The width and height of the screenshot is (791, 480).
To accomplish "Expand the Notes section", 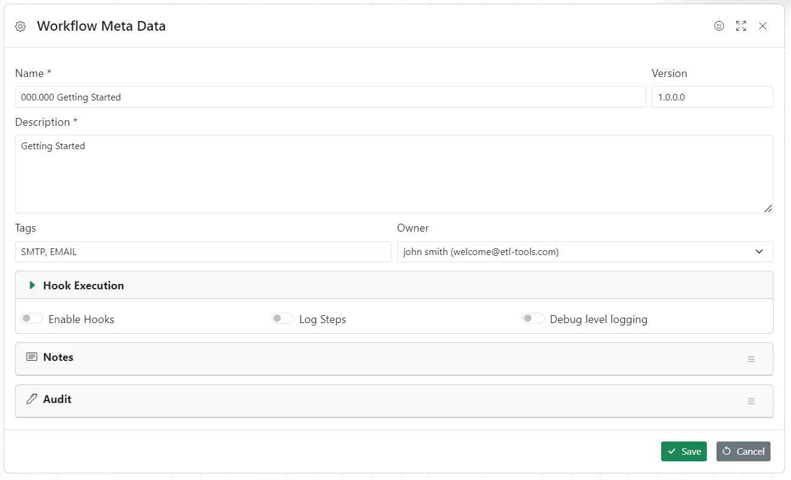I will pyautogui.click(x=58, y=357).
